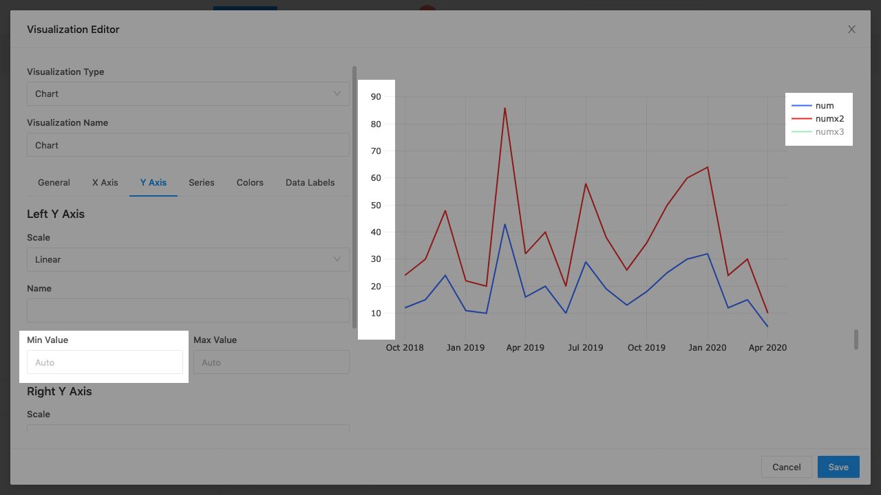This screenshot has height=495, width=881.
Task: Open the Series tab
Action: pos(202,183)
